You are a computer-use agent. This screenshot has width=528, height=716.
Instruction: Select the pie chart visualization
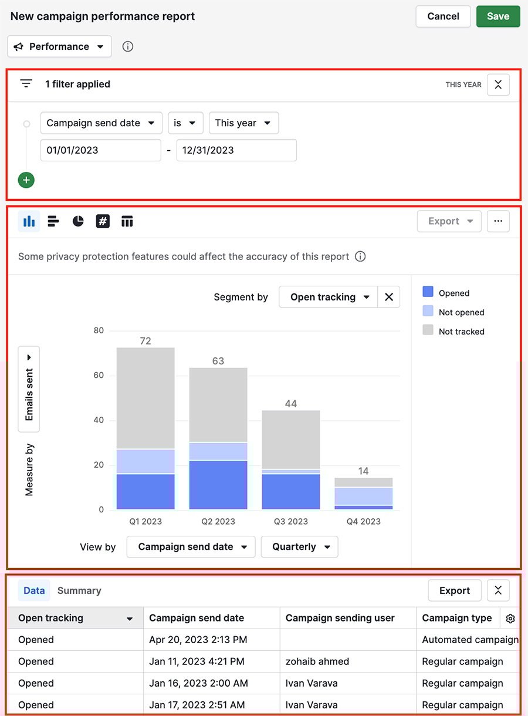(x=78, y=221)
